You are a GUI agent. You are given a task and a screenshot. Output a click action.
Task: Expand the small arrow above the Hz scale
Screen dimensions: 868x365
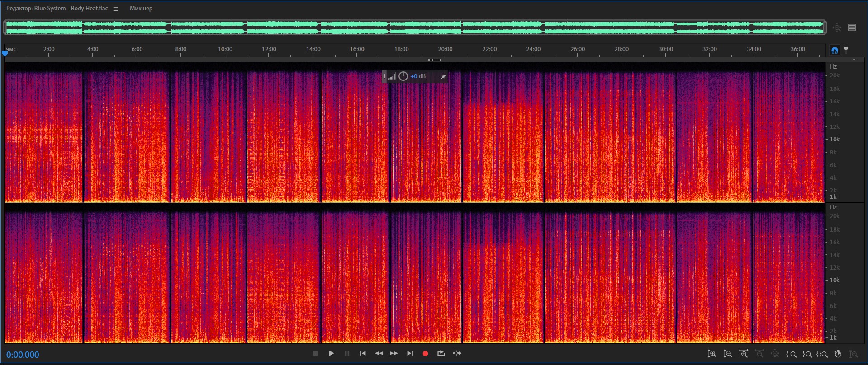tap(854, 60)
